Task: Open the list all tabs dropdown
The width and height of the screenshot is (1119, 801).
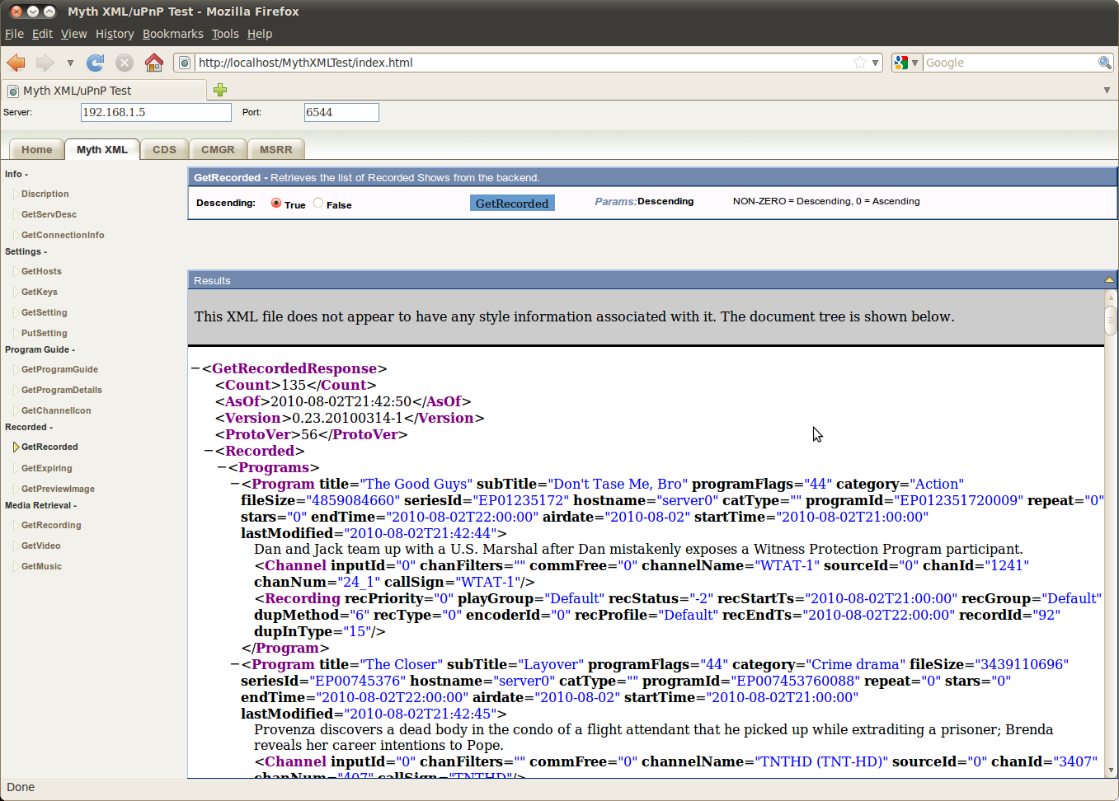Action: click(x=1107, y=90)
